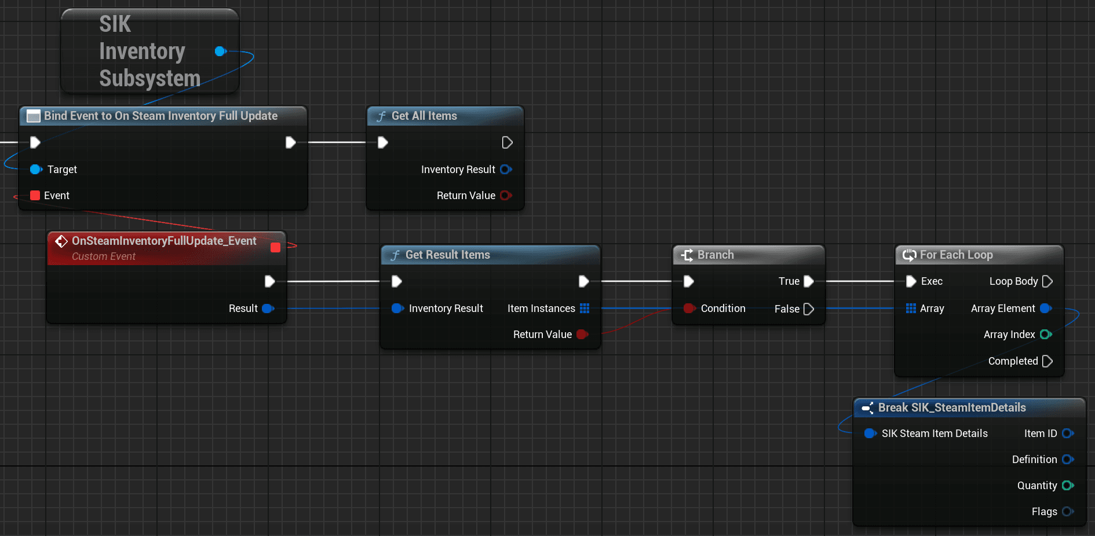
Task: Click Return Value pin on Get All Items
Action: [506, 195]
